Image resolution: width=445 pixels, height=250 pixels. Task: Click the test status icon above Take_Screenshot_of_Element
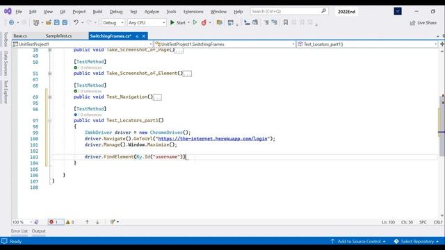point(76,67)
